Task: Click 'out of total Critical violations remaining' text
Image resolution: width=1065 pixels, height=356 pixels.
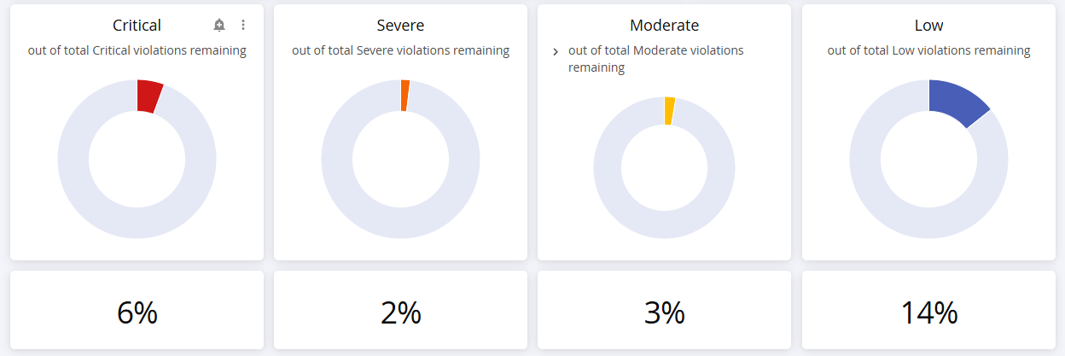Action: pyautogui.click(x=137, y=50)
